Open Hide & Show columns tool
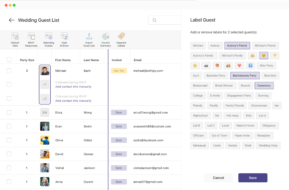 [64, 40]
